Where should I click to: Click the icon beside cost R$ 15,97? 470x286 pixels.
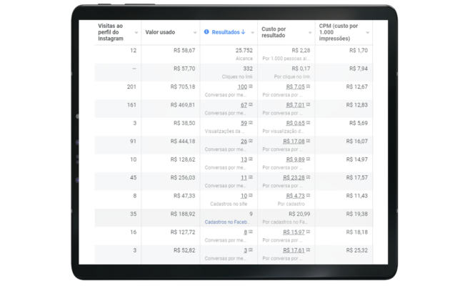point(308,232)
